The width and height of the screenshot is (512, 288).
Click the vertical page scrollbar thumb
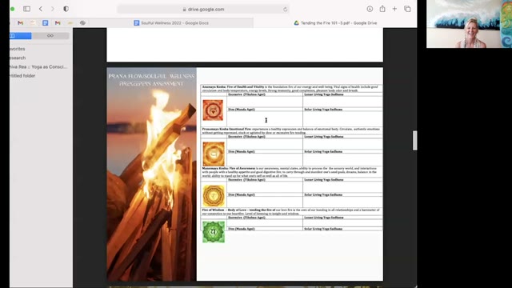click(x=414, y=141)
